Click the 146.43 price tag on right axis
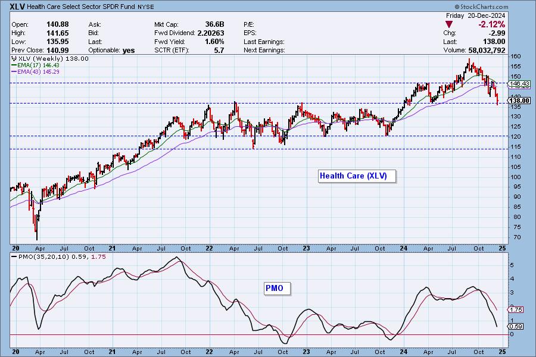536x357 pixels. coord(519,84)
